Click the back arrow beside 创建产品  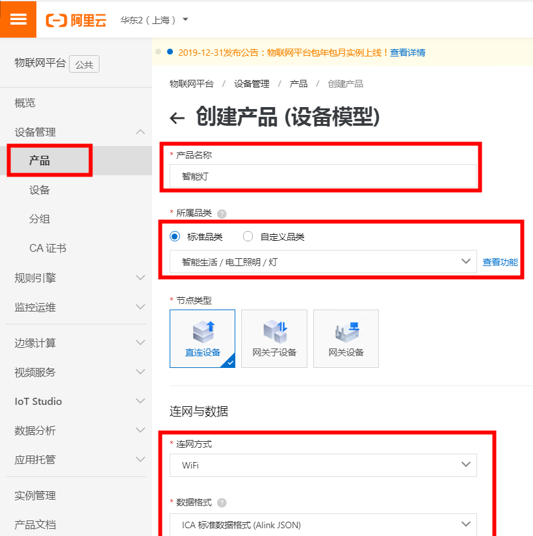pyautogui.click(x=177, y=118)
